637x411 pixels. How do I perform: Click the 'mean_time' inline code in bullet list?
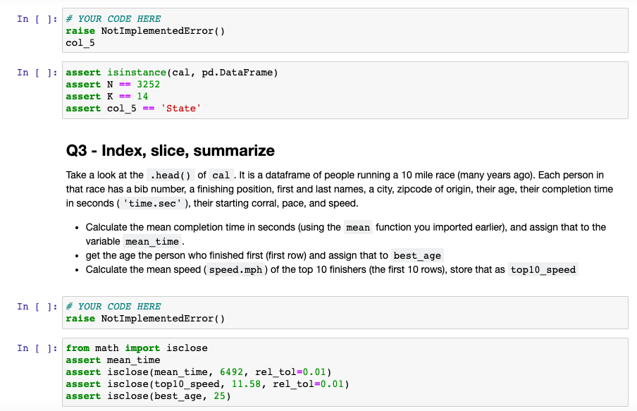152,242
